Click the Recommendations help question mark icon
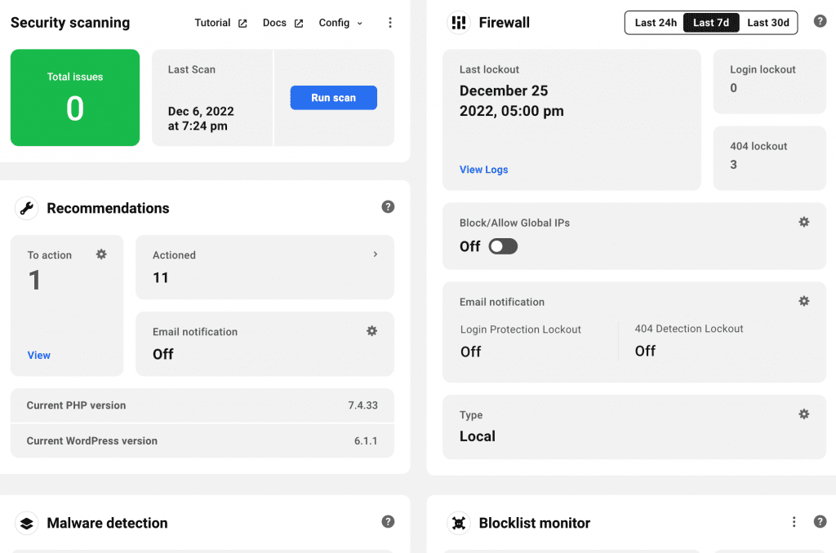Viewport: 836px width, 553px height. coord(388,206)
